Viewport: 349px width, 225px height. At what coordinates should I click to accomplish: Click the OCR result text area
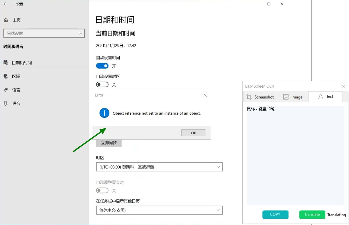(x=295, y=156)
